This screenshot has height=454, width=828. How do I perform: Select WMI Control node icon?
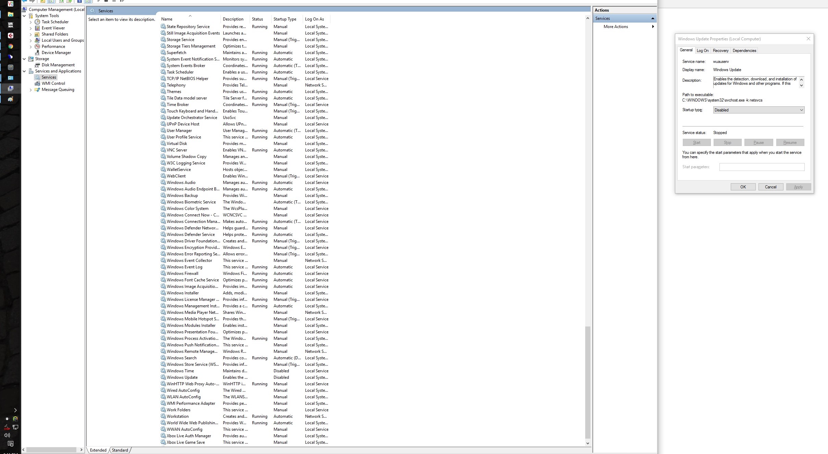tap(37, 83)
